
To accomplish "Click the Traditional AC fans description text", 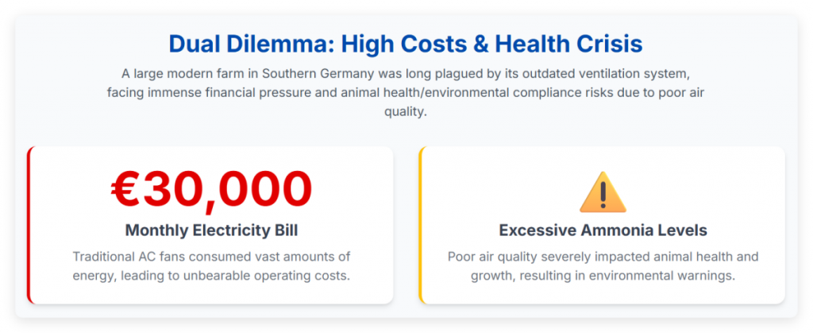I will (211, 266).
